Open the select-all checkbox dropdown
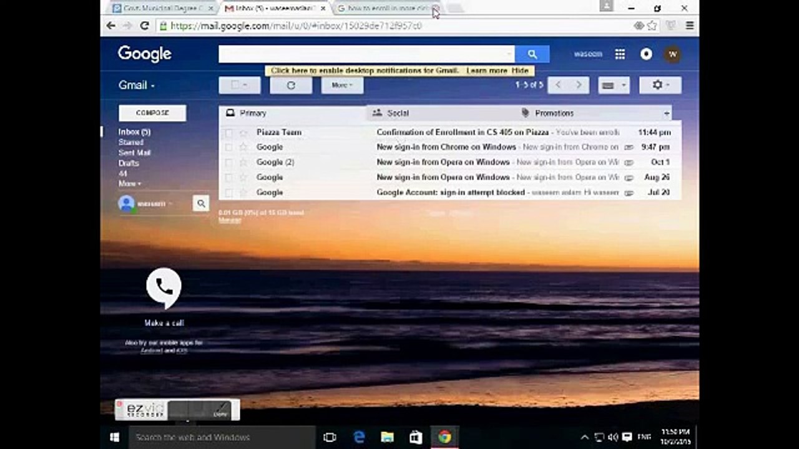 point(240,85)
